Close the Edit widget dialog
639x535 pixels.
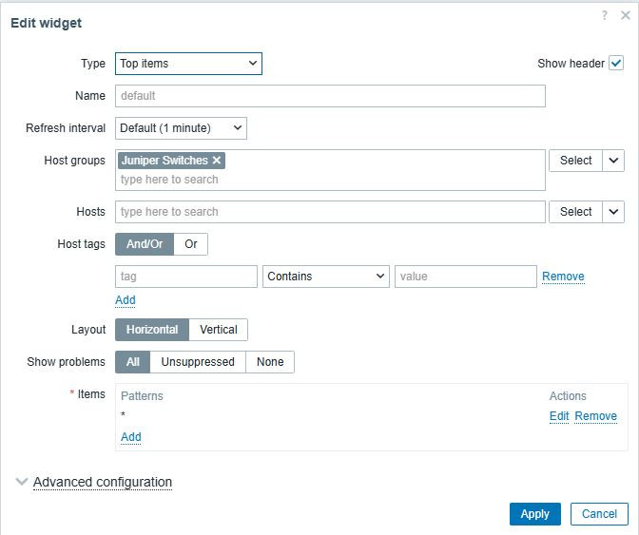point(626,16)
